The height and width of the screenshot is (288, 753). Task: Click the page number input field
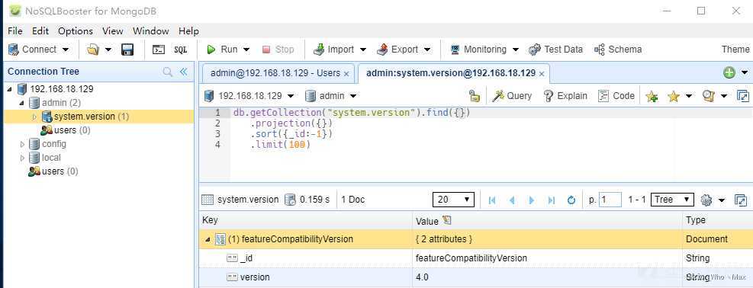click(x=610, y=200)
